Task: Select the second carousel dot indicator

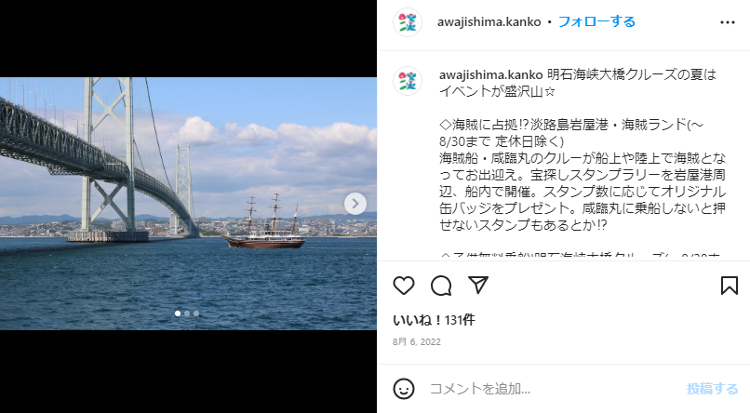Action: [187, 313]
